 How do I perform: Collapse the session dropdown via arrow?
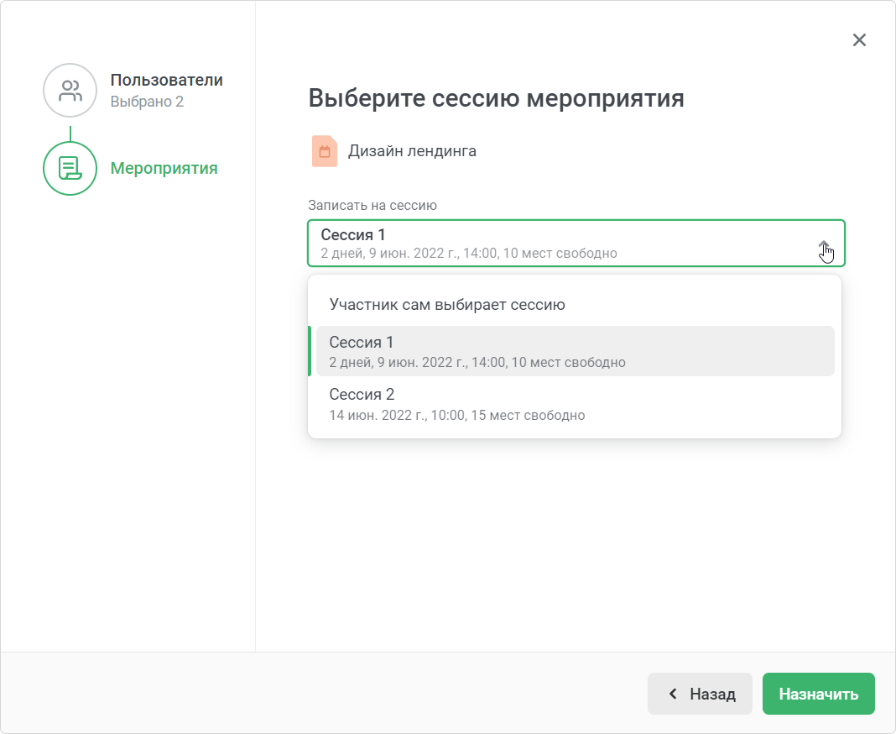(823, 244)
